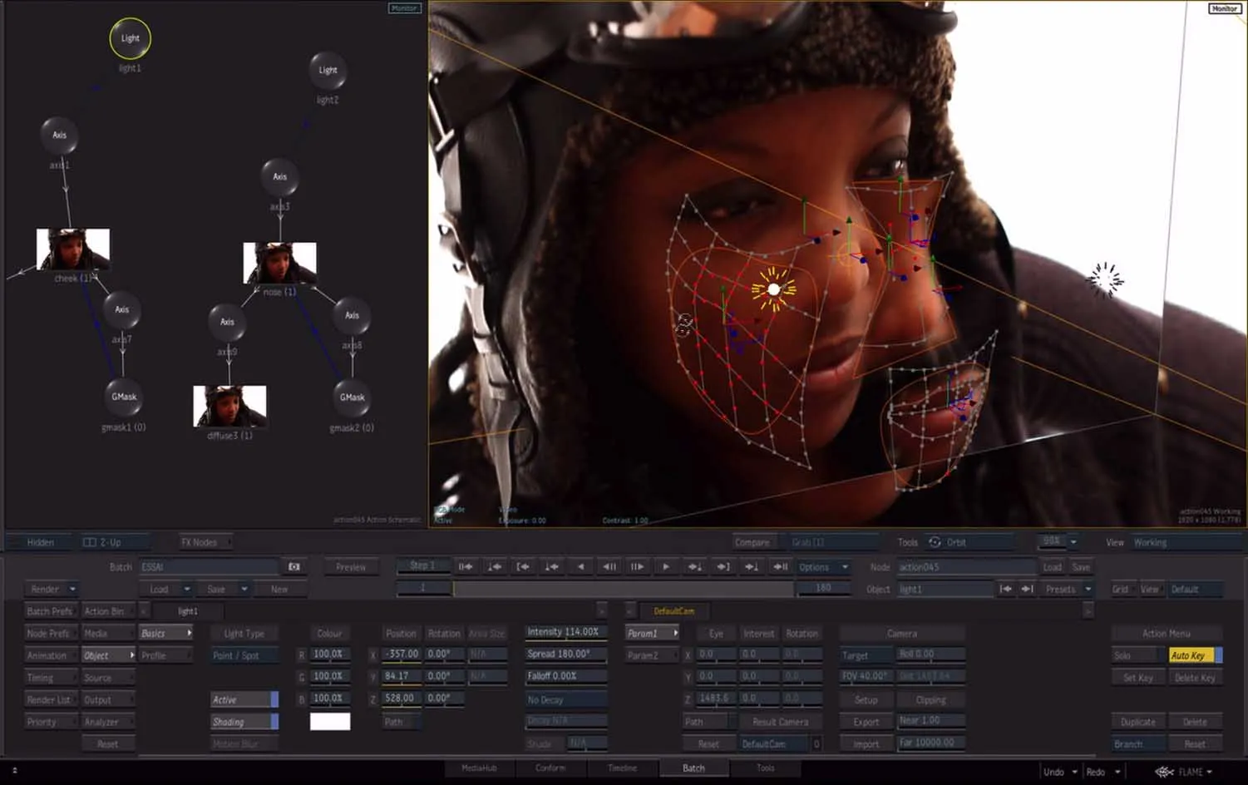
Task: Click the gmask1 GMask node
Action: coord(124,397)
